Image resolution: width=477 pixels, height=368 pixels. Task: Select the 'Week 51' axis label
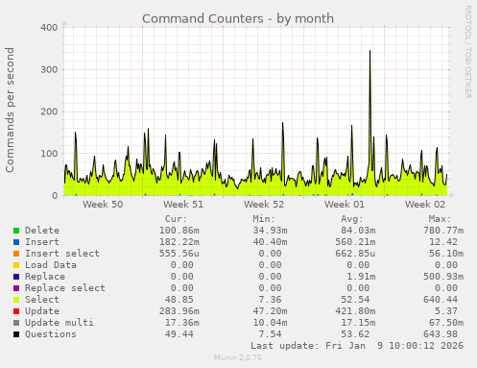pyautogui.click(x=183, y=205)
